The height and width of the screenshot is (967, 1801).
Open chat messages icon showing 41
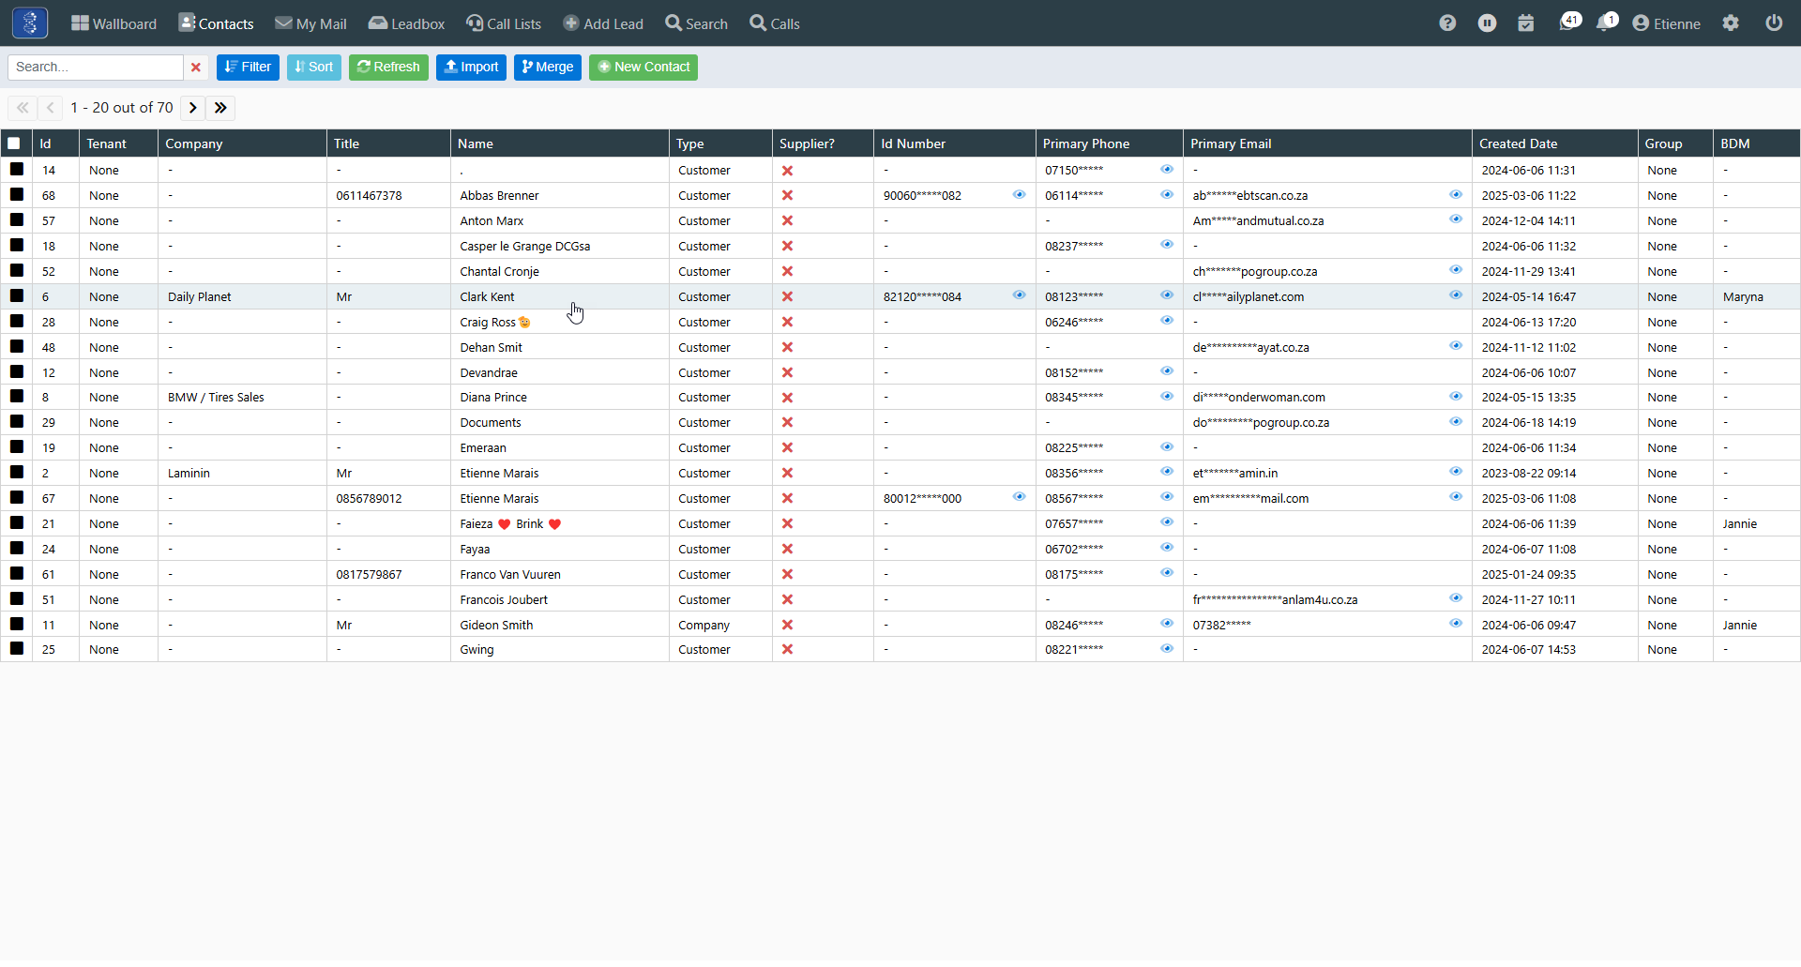[x=1569, y=22]
